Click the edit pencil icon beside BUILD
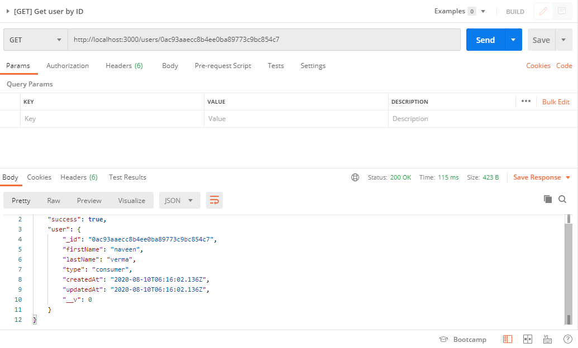Screen dimensions: 578x348 pos(543,11)
